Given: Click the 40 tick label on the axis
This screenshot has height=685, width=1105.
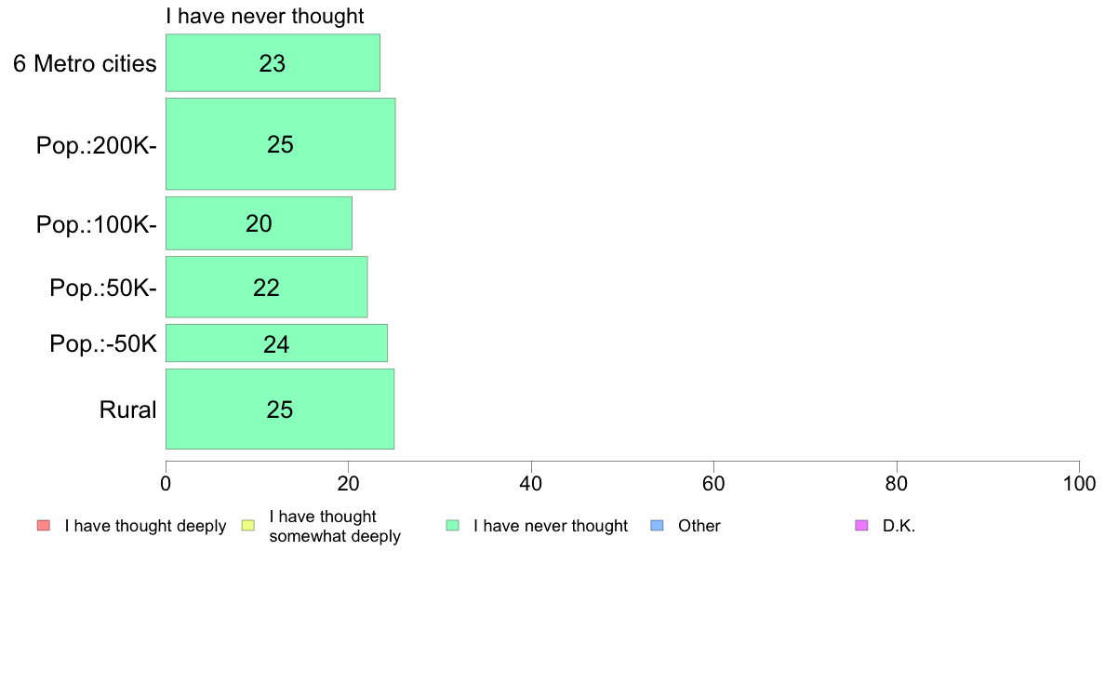Looking at the screenshot, I should pos(531,484).
